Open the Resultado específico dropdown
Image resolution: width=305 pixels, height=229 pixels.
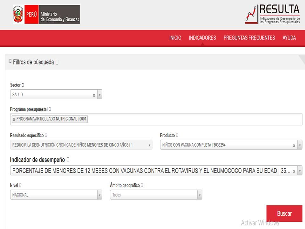81,145
